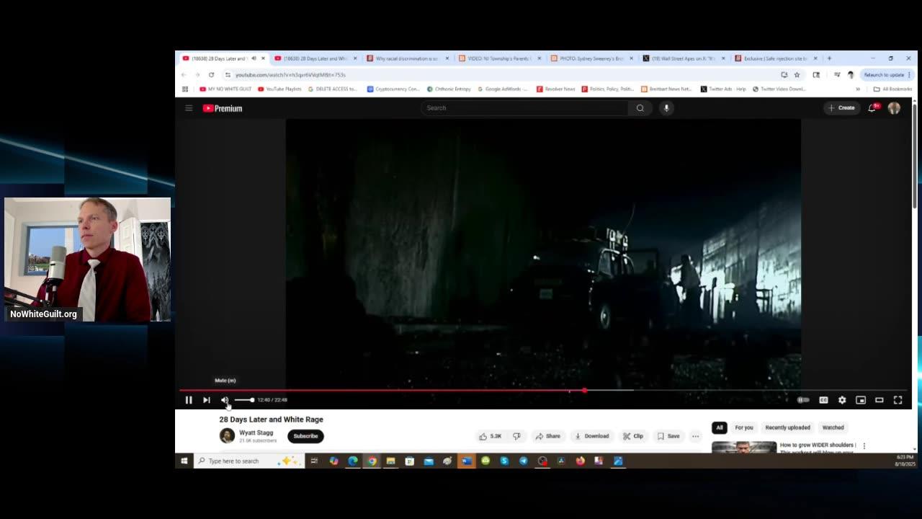Select the All filter chip

pos(719,427)
